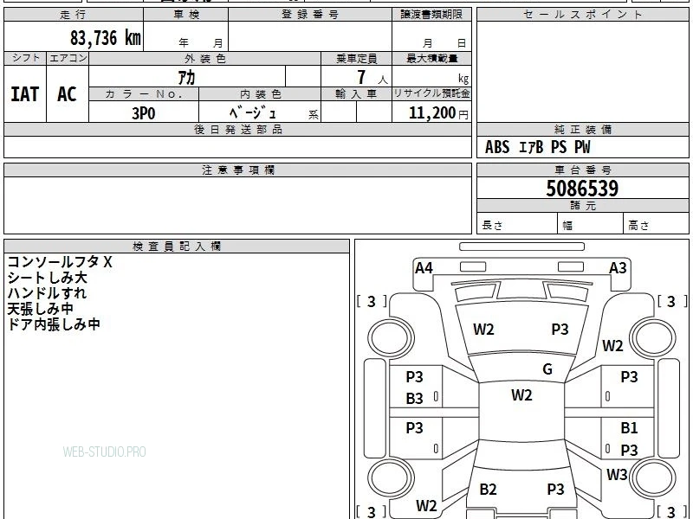Screen dimensions: 693x519
Task: Select the 11,200 円 recycle deposit amount
Action: [438, 113]
